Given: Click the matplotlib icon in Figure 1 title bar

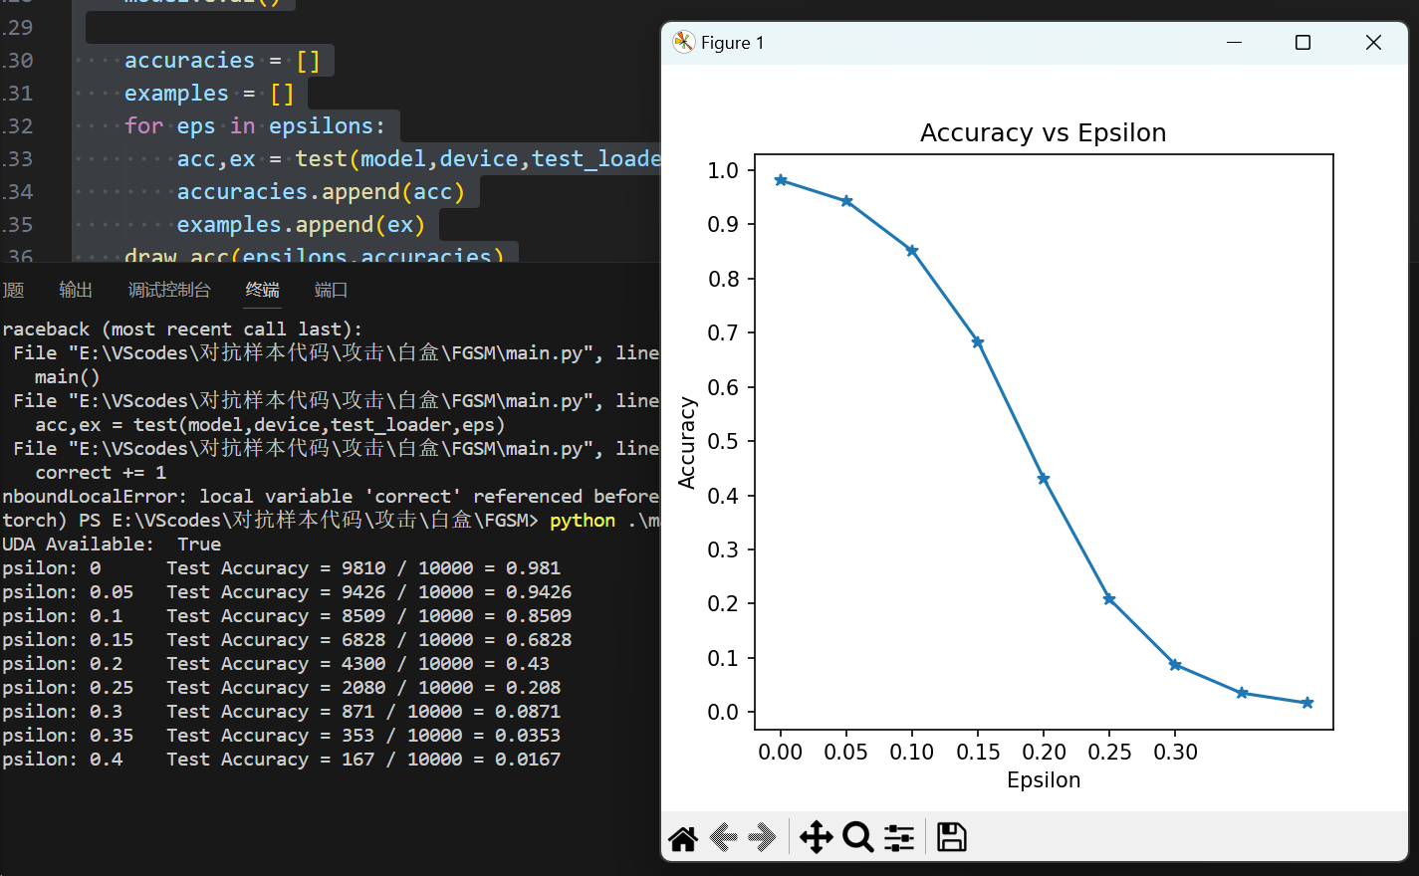Looking at the screenshot, I should pyautogui.click(x=683, y=42).
